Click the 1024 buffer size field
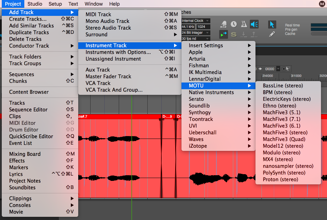The width and height of the screenshot is (327, 220). 203,27
